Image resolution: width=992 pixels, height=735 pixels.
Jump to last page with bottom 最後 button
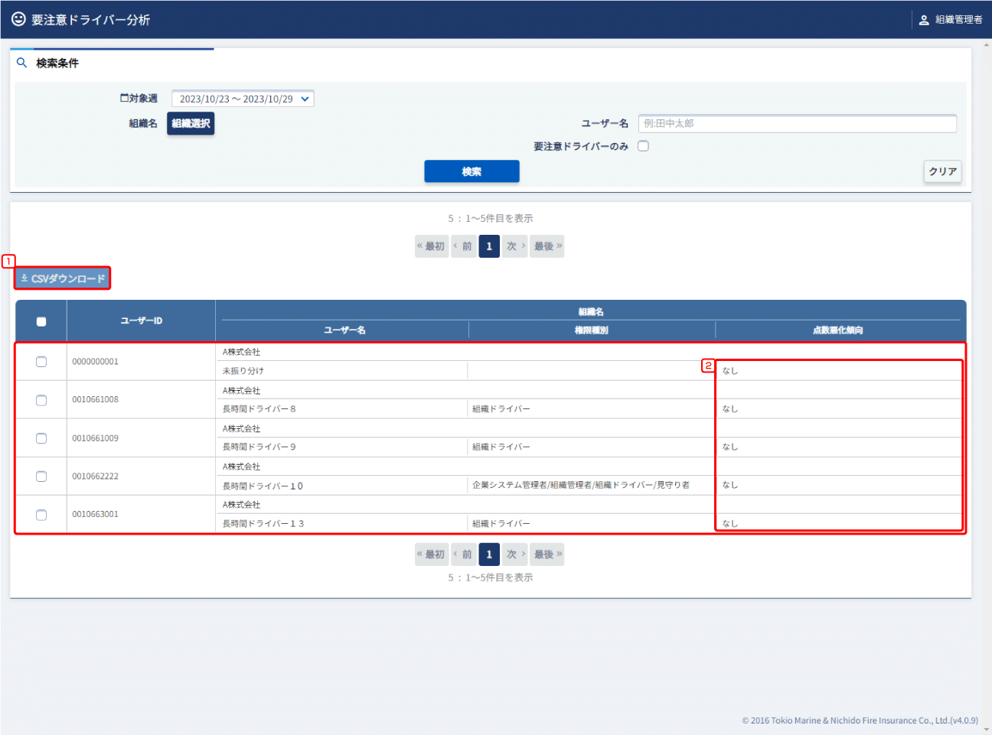pyautogui.click(x=548, y=555)
